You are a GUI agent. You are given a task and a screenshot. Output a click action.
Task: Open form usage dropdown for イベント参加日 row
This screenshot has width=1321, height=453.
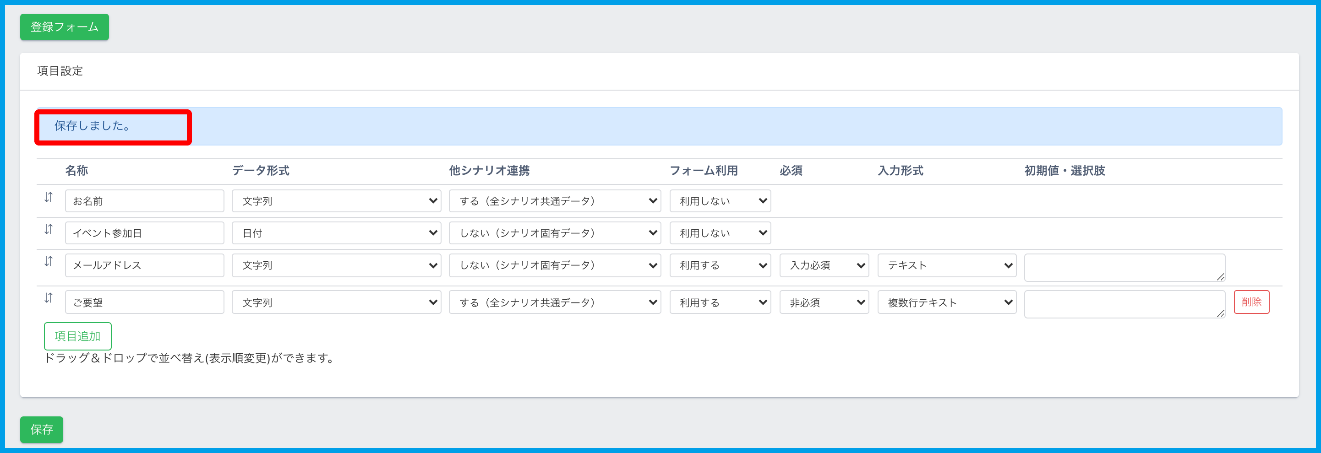(720, 233)
